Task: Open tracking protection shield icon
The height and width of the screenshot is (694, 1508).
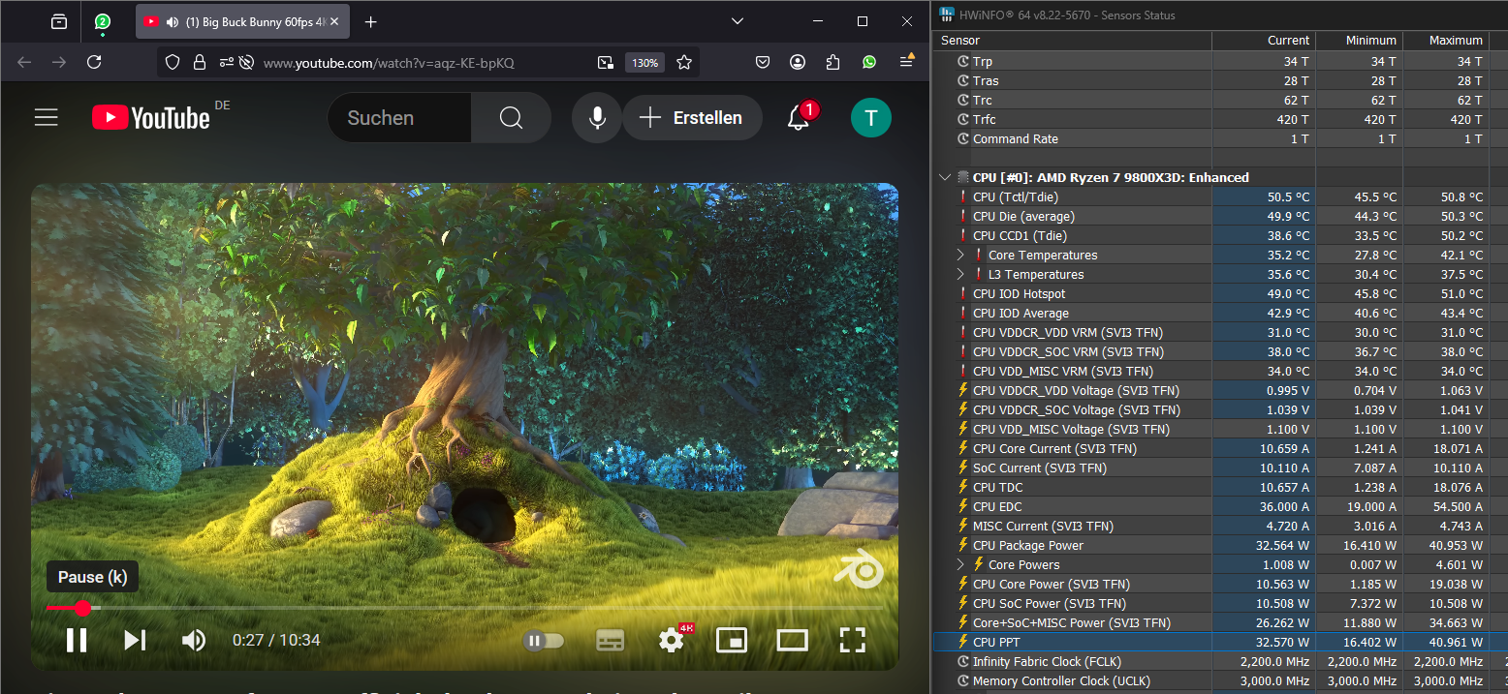Action: click(173, 62)
